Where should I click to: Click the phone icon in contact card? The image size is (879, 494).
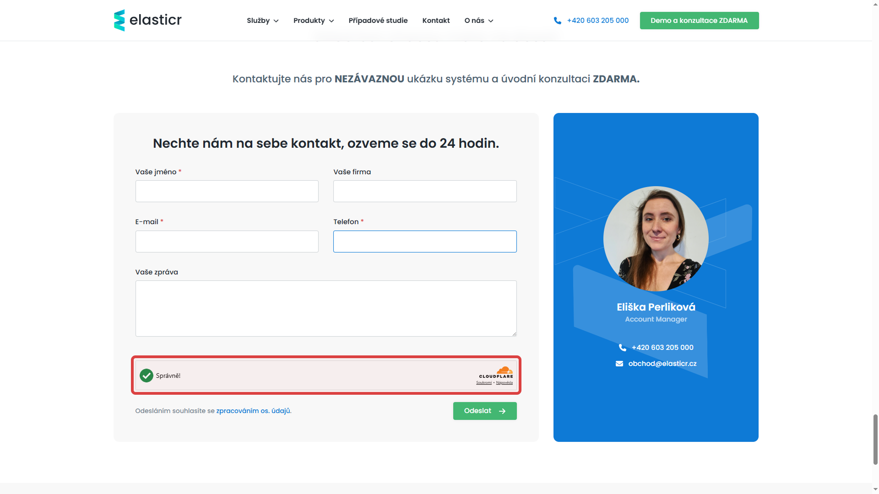(622, 348)
